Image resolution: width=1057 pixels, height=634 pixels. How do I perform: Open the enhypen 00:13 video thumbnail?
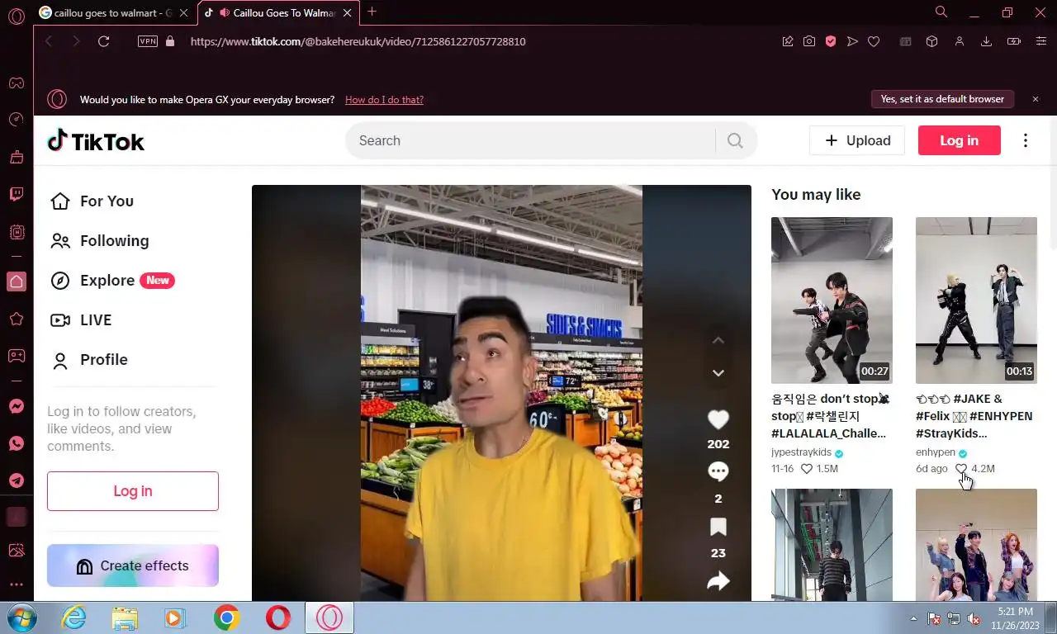coord(976,300)
